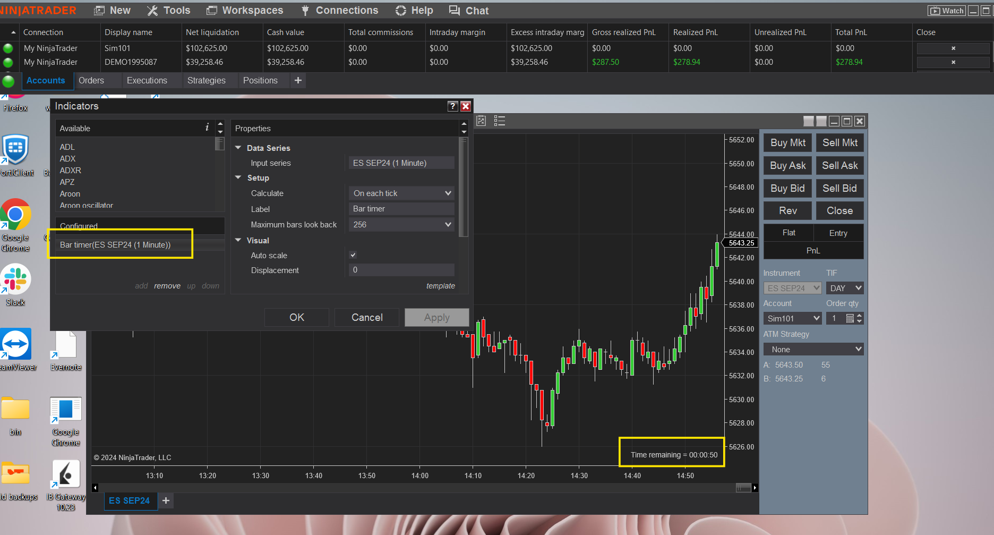Collapse the Setup section
Image resolution: width=994 pixels, height=535 pixels.
pos(238,177)
